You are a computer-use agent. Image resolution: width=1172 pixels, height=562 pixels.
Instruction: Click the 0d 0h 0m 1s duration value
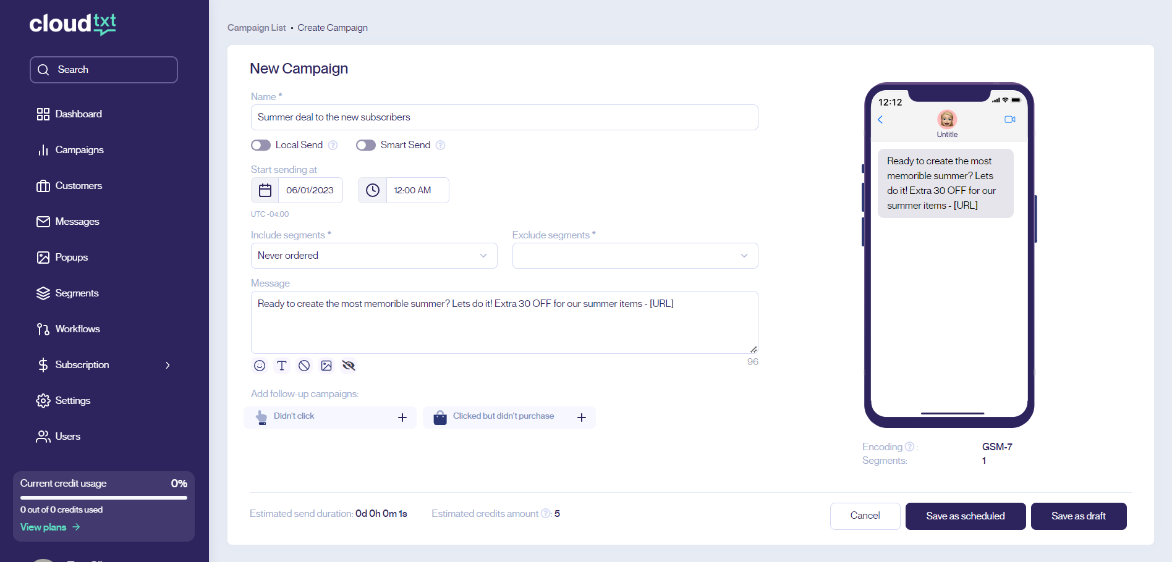pyautogui.click(x=381, y=513)
